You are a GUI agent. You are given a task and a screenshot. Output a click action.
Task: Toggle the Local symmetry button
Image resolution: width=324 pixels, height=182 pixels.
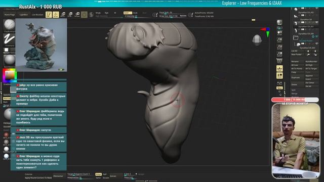coord(279,76)
